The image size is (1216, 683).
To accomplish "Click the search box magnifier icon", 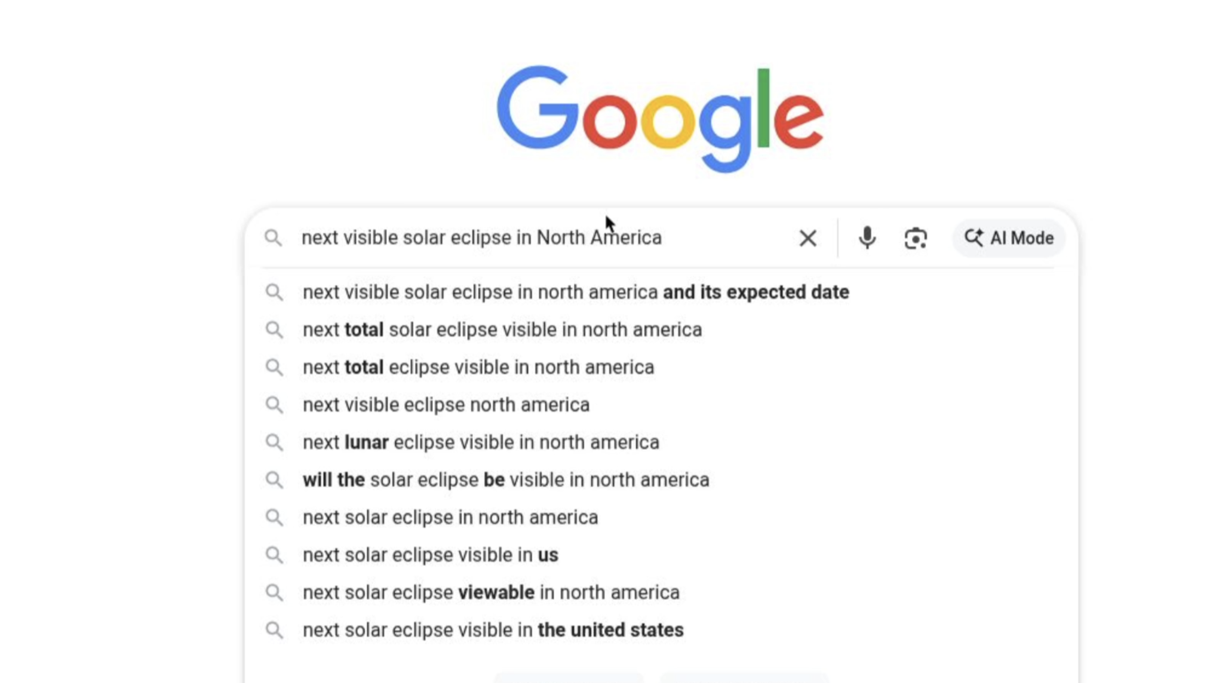I will tap(273, 238).
